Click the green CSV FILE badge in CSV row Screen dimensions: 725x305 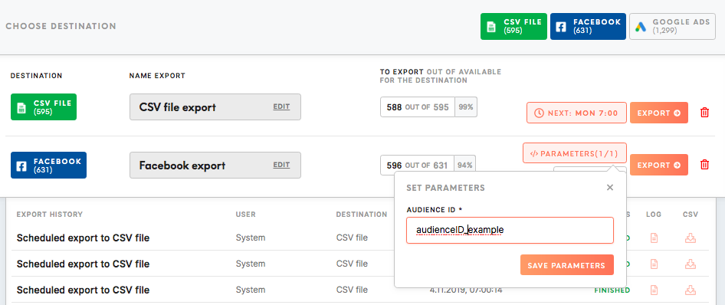point(44,107)
